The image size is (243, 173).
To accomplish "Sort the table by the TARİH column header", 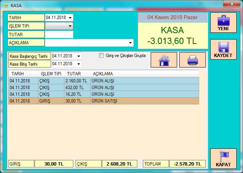I will tap(23, 74).
